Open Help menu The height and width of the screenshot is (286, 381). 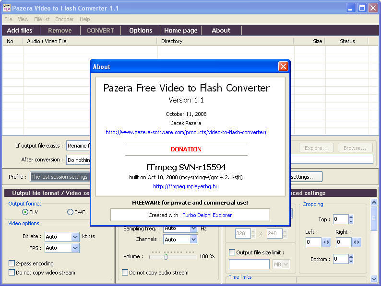pyautogui.click(x=84, y=19)
